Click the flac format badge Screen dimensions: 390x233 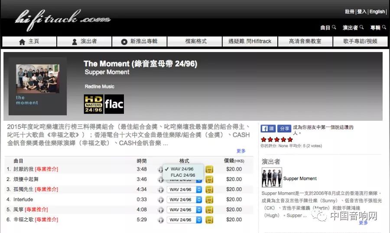[x=114, y=104]
